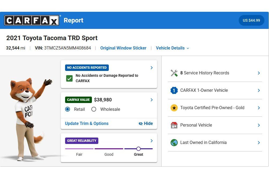Expand the CARFAX 1-Owner Vehicle chevron

click(x=259, y=90)
